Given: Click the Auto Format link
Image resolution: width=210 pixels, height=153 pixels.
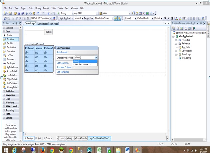Looking at the screenshot, I should pyautogui.click(x=62, y=52).
